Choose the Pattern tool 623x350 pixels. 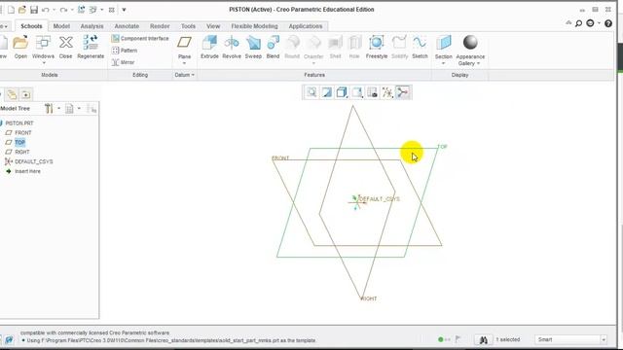(125, 51)
